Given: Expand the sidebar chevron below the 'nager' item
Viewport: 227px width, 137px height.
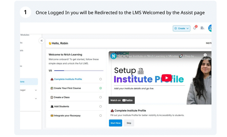Looking at the screenshot, I should click(x=36, y=99).
